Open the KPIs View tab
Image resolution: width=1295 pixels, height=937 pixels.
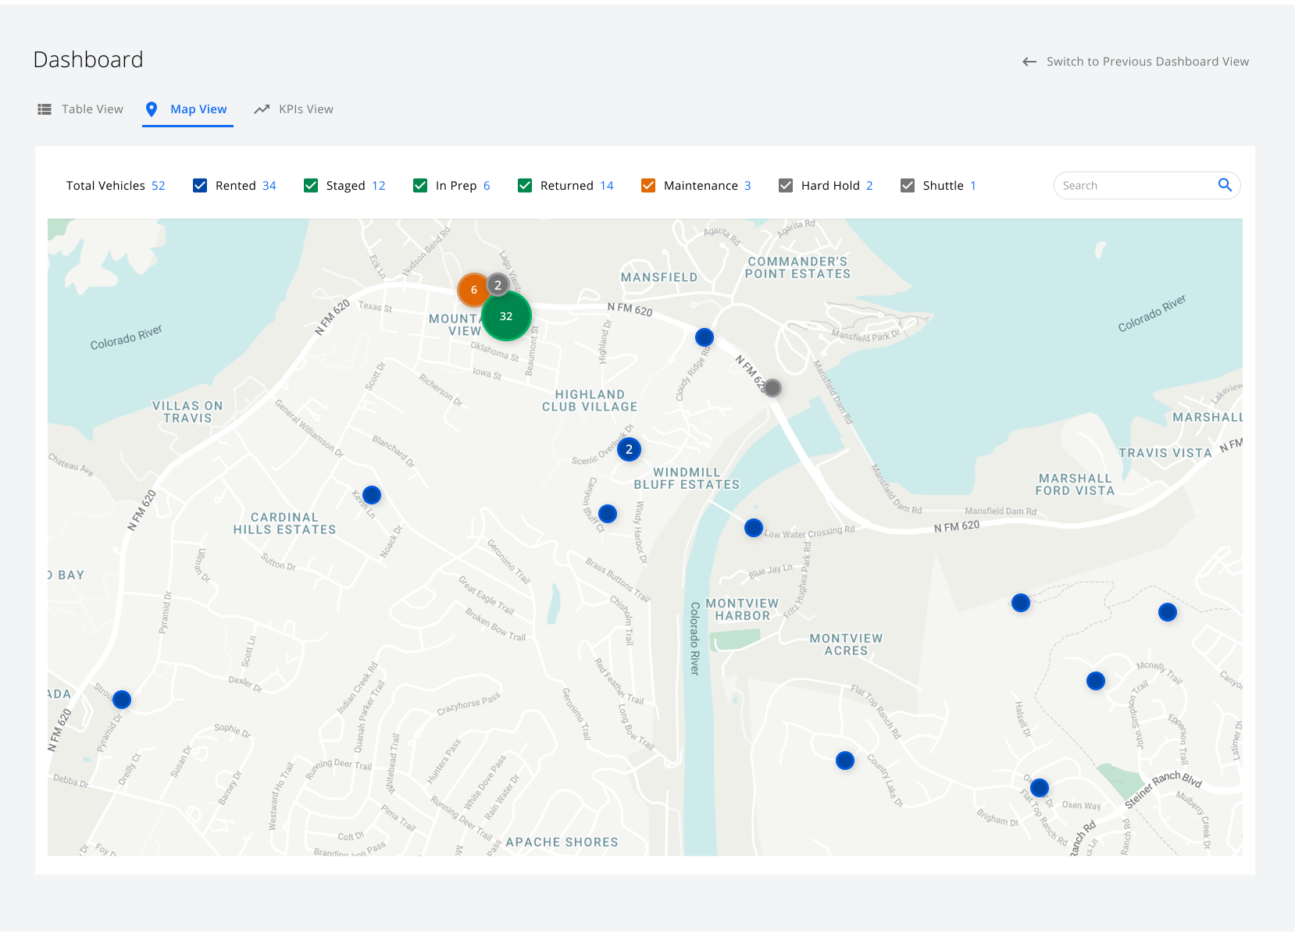(306, 109)
